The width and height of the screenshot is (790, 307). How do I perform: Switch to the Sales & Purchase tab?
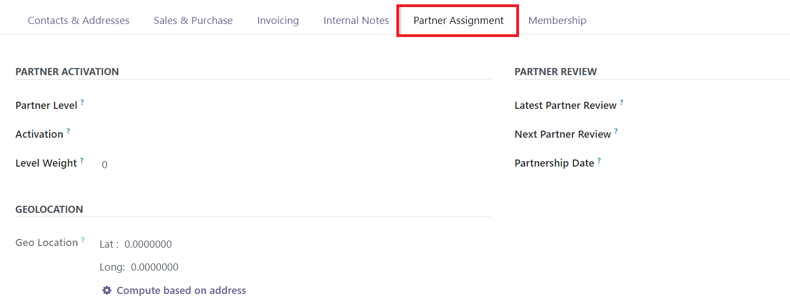193,21
